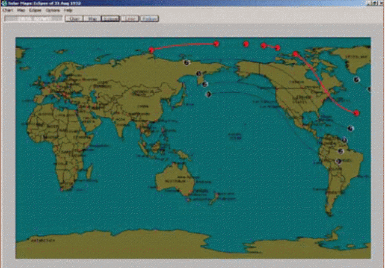Select the moon icon south of Greenland
This screenshot has width=385, height=268.
(x=357, y=79)
